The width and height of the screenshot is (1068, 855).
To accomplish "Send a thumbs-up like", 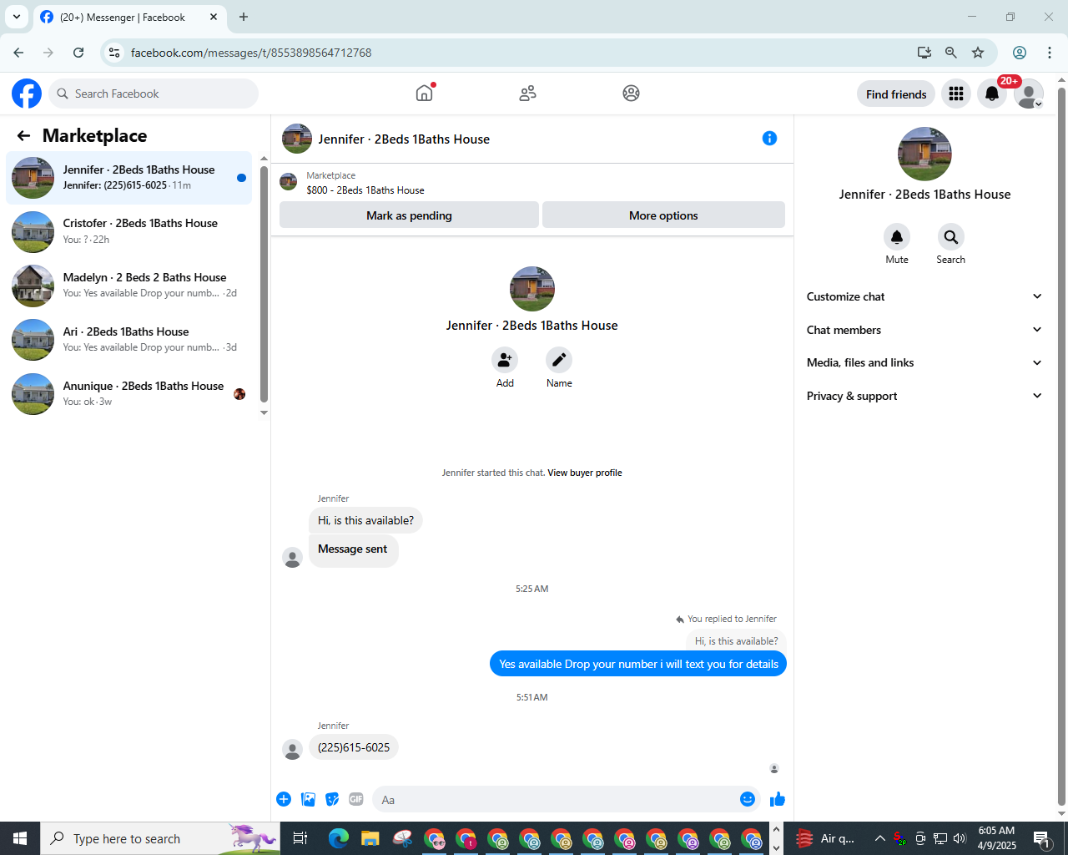I will point(778,799).
